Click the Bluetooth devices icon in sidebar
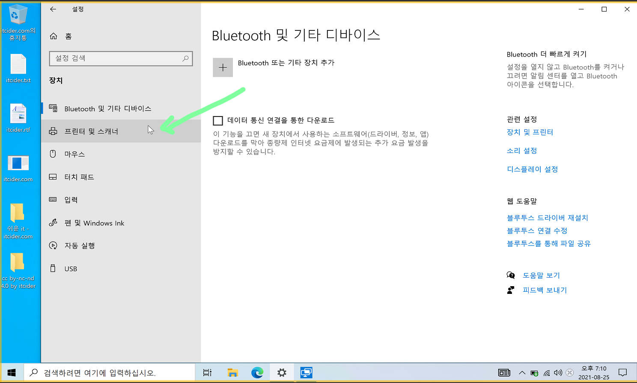Screen dimensions: 637x383 click(53, 108)
